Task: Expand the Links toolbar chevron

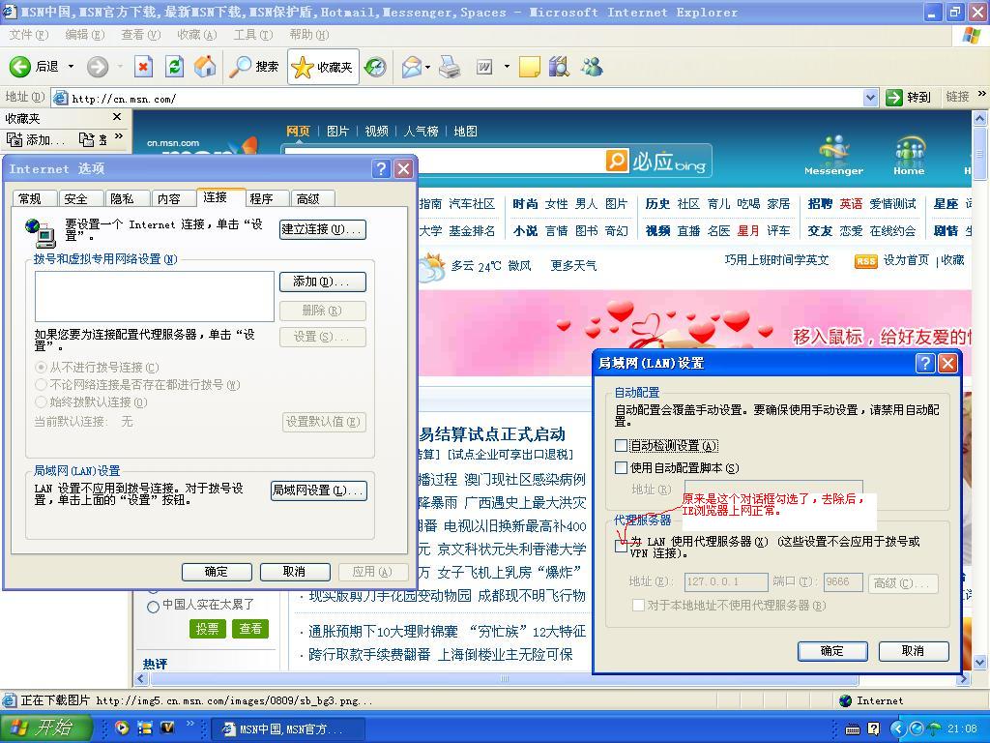Action: pyautogui.click(x=982, y=94)
